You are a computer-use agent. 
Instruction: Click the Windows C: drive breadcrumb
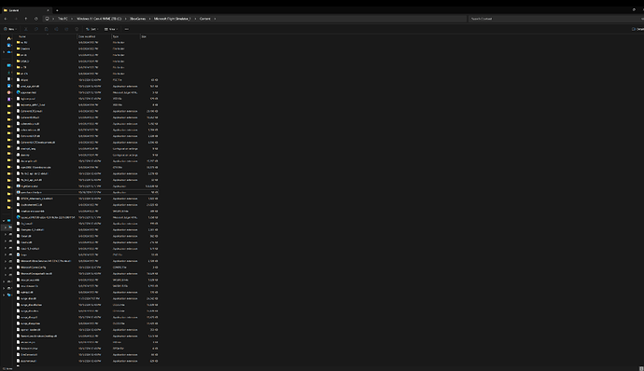[x=99, y=19]
